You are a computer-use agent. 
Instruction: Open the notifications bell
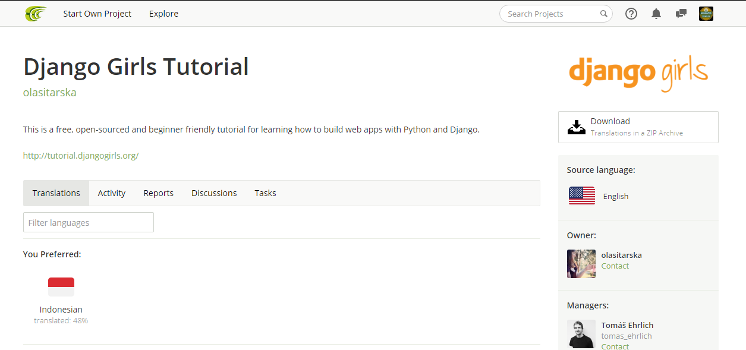656,14
